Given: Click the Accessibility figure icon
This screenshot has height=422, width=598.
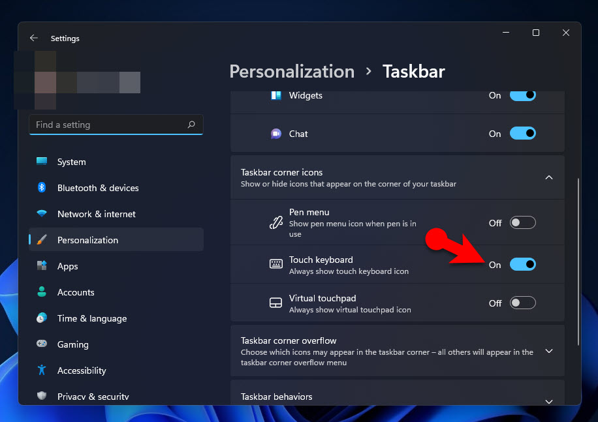Looking at the screenshot, I should pos(42,370).
